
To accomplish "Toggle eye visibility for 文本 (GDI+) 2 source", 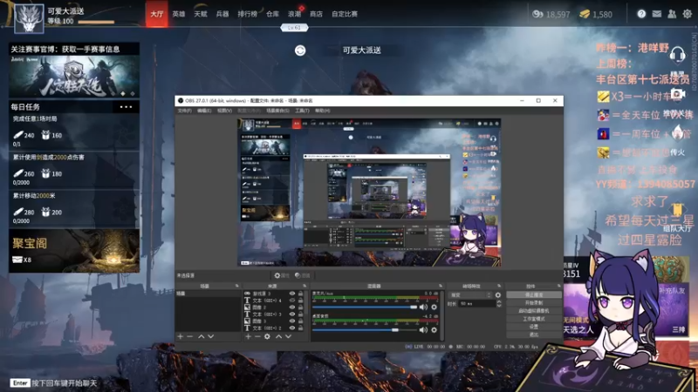I will click(x=292, y=328).
